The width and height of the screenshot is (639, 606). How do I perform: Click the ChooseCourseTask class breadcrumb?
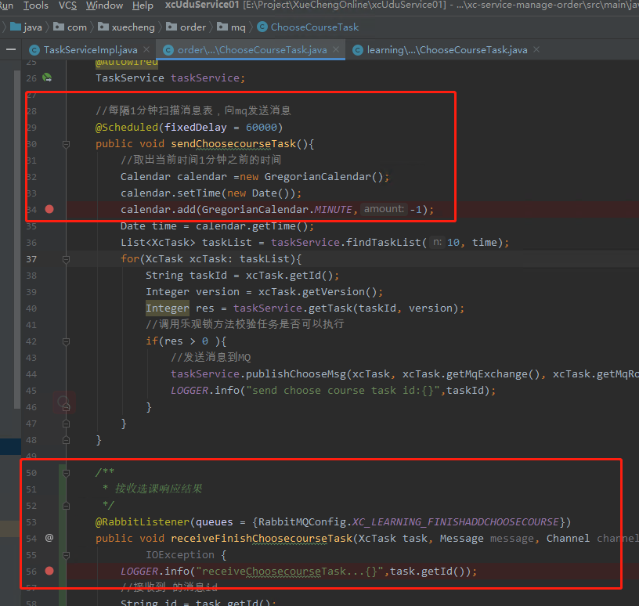(x=308, y=27)
